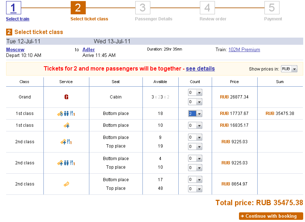The height and width of the screenshot is (222, 305).
Task: Click the toilet icon in second 2nd class row
Action: 66,163
